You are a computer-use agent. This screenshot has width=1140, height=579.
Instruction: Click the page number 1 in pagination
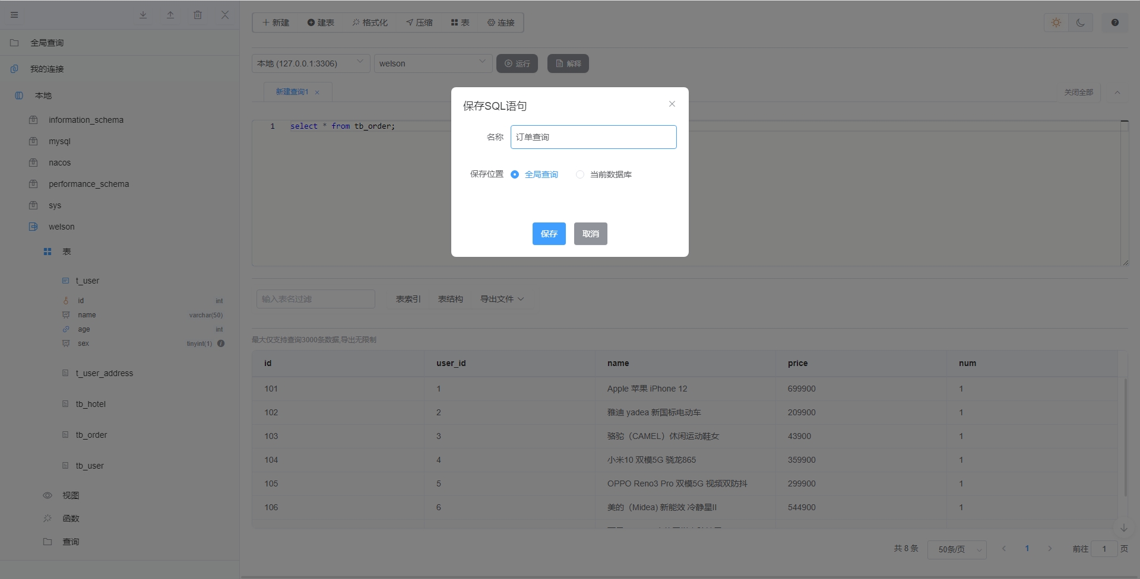[x=1027, y=549]
